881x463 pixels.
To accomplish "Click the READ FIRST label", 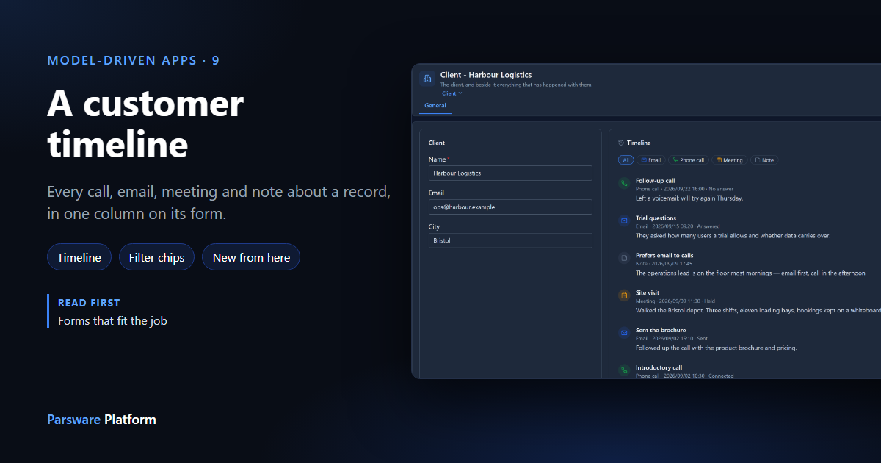I will pos(89,303).
